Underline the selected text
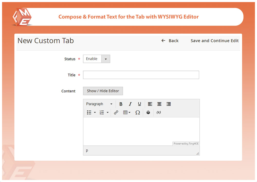The height and width of the screenshot is (182, 257). (x=139, y=104)
